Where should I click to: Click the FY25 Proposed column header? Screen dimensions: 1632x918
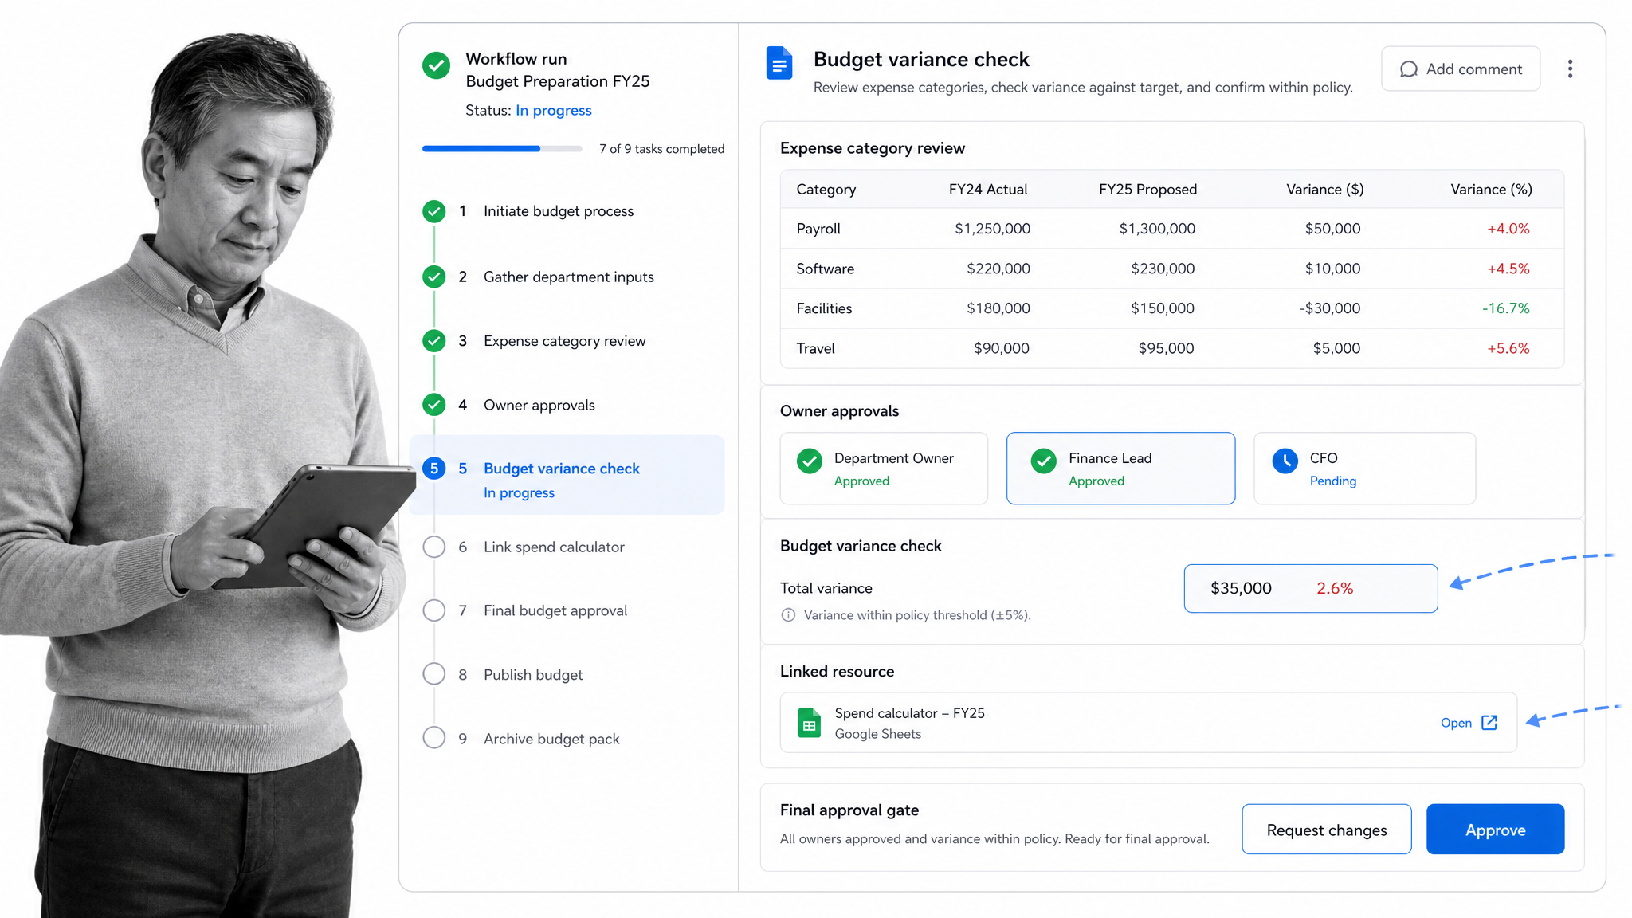(x=1147, y=190)
